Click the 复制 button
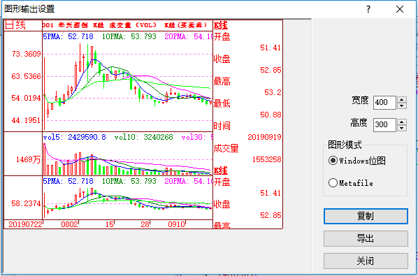 pos(366,216)
